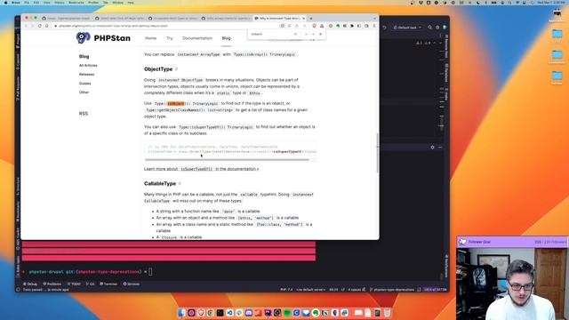569x320 pixels.
Task: Open a new browser tab
Action: [311, 18]
